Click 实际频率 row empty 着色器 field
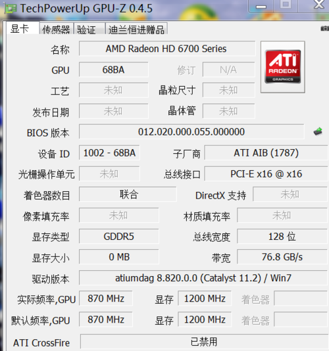Screen dimensions: 329x351 coord(301,298)
